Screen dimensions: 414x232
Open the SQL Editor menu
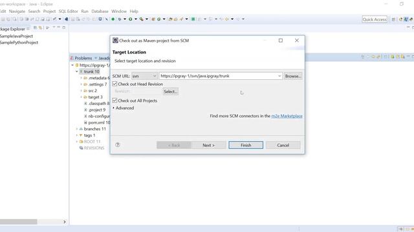(68, 12)
